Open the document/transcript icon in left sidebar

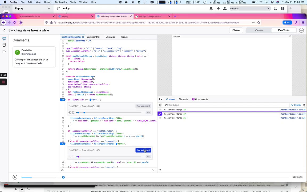tap(4, 45)
